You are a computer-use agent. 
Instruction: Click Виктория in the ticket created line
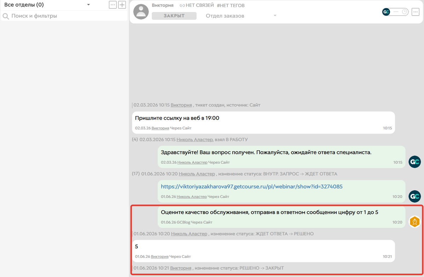tap(181, 105)
